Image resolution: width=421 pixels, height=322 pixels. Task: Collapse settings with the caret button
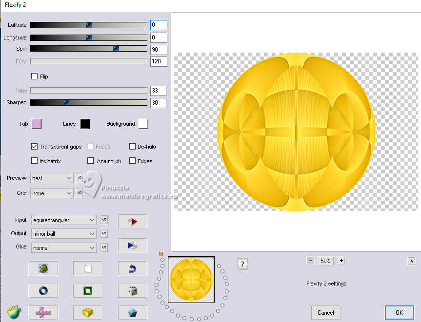point(411,261)
